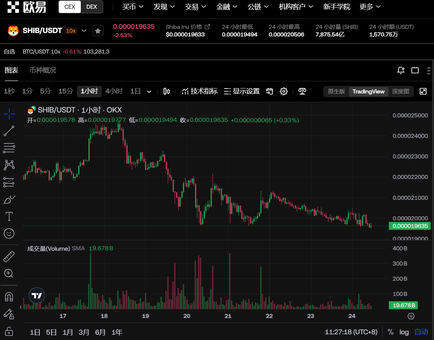This screenshot has height=340, width=434.
Task: Toggle lock all drawing tools
Action: (x=9, y=331)
